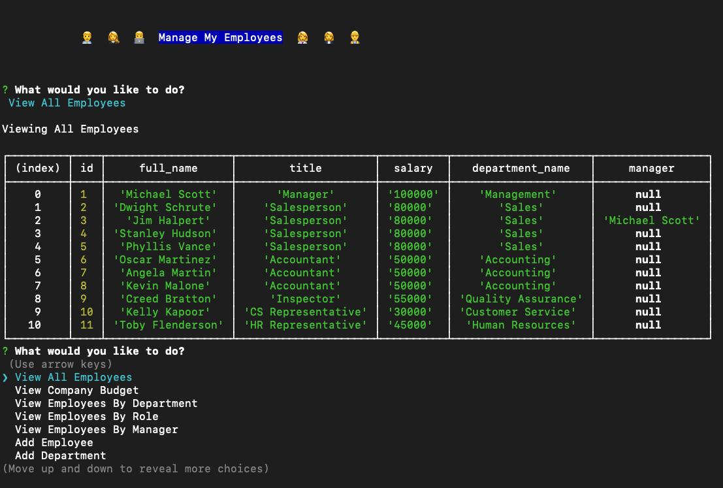The image size is (723, 488).
Task: Pick View Employees By Manager option
Action: 97,429
